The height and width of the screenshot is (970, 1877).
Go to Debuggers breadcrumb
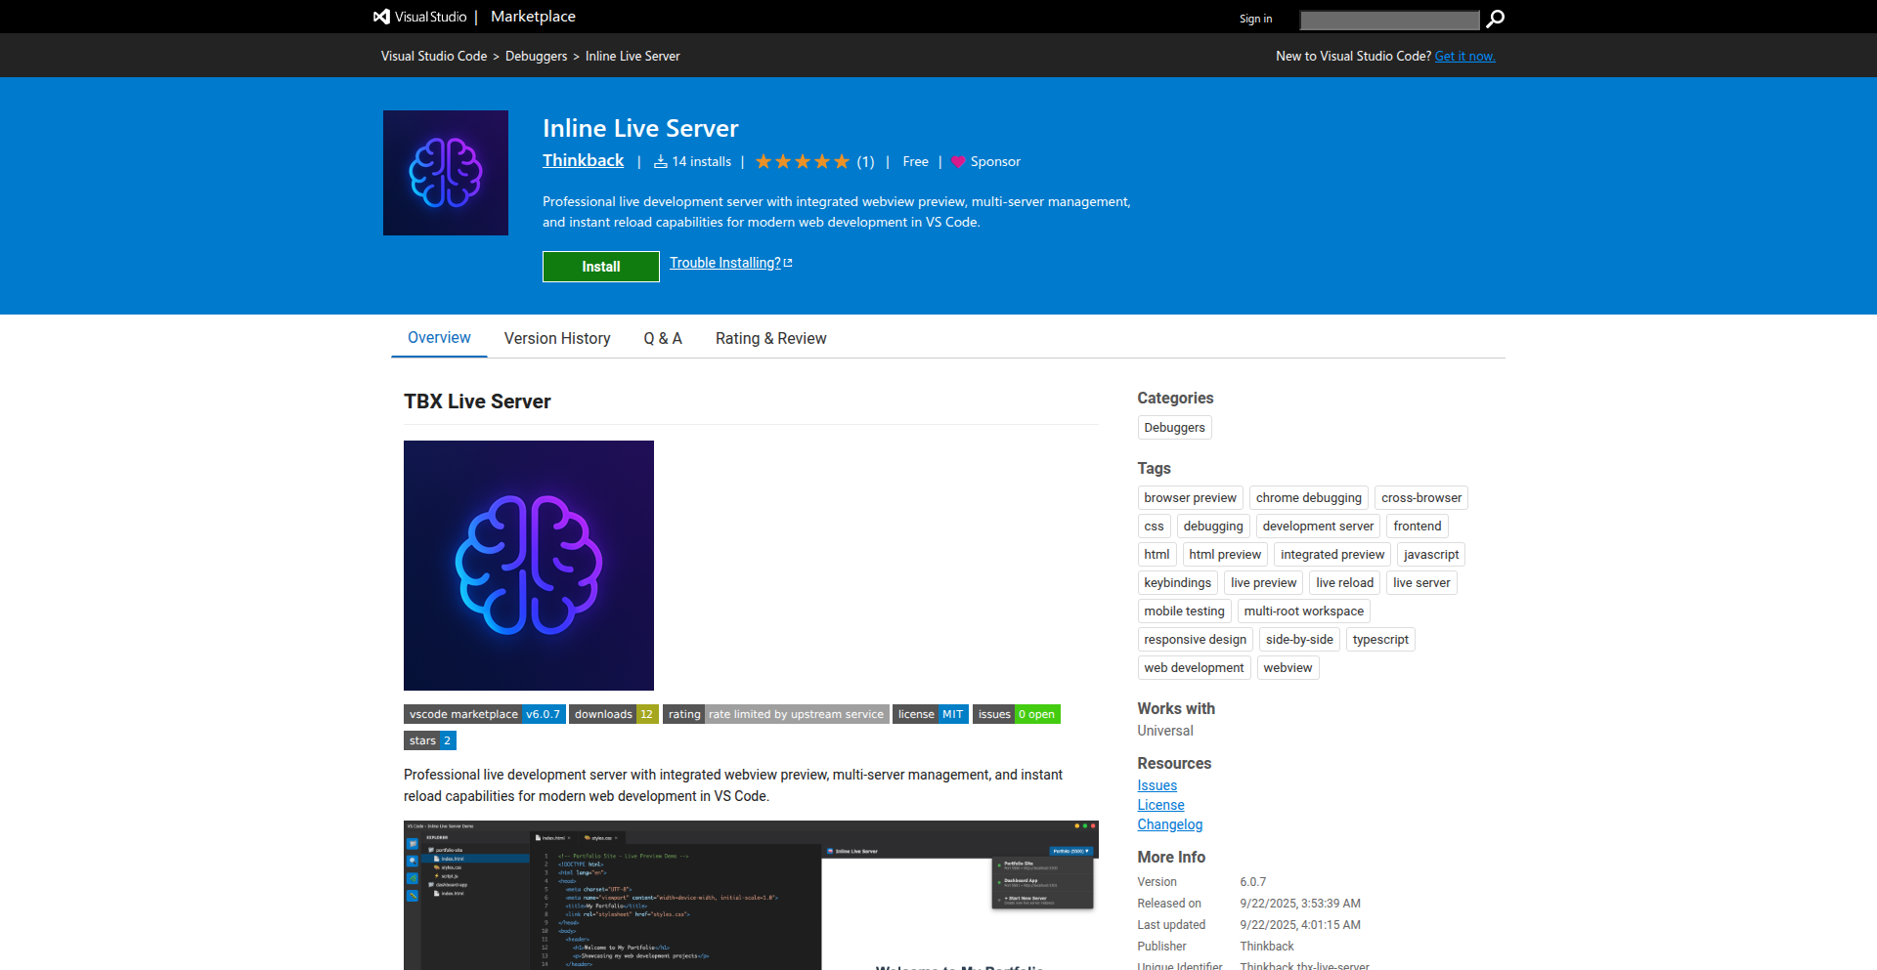pyautogui.click(x=536, y=56)
